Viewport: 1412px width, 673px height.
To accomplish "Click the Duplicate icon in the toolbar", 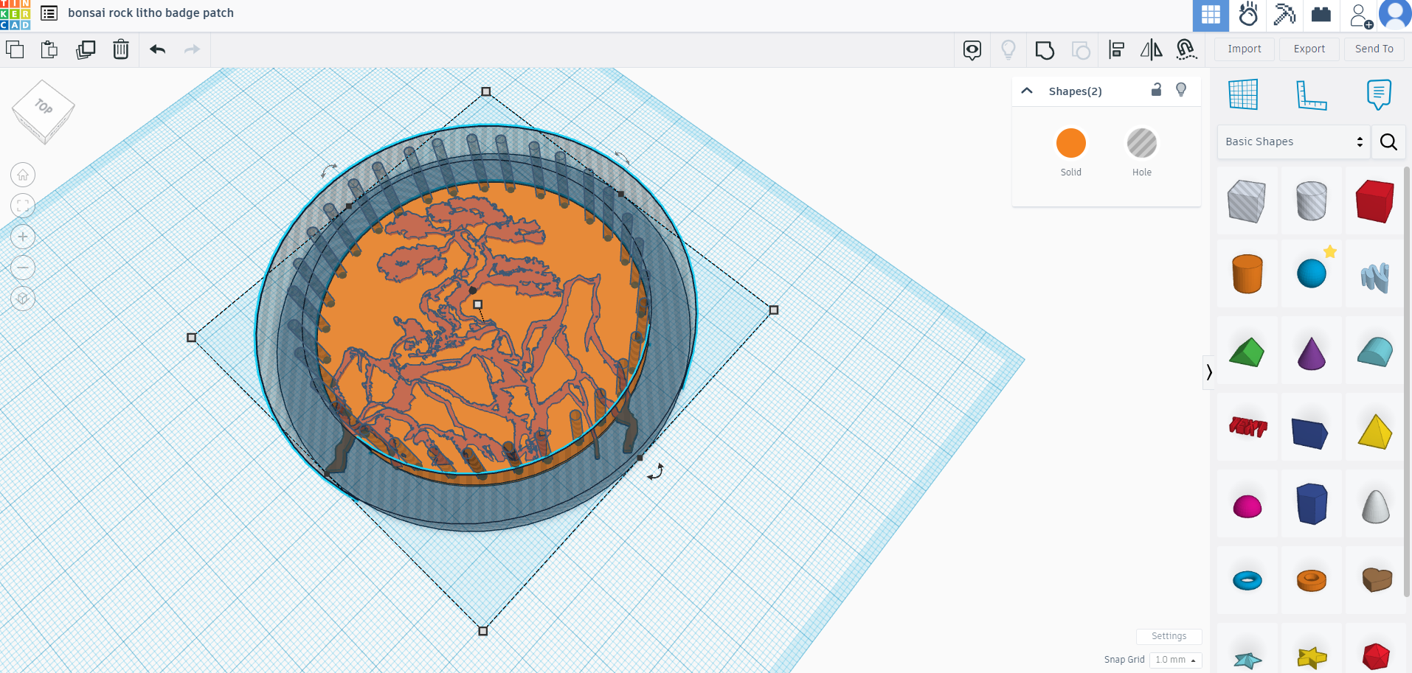I will point(86,49).
